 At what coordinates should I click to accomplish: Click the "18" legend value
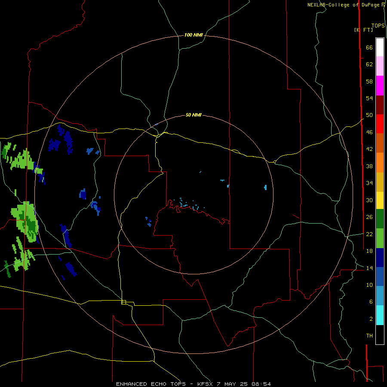369,251
